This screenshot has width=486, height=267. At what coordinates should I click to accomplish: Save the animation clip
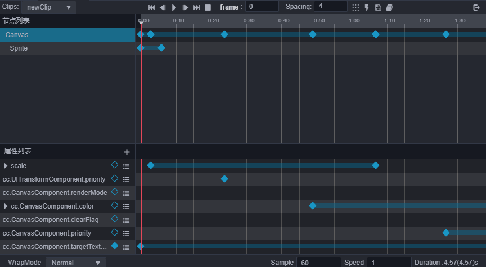point(378,7)
